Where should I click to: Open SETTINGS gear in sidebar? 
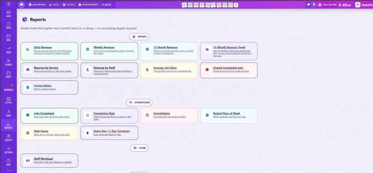8,150
